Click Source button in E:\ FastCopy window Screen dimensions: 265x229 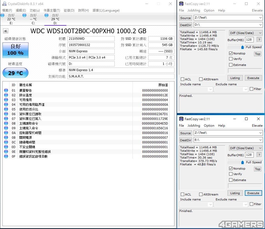pyautogui.click(x=185, y=133)
